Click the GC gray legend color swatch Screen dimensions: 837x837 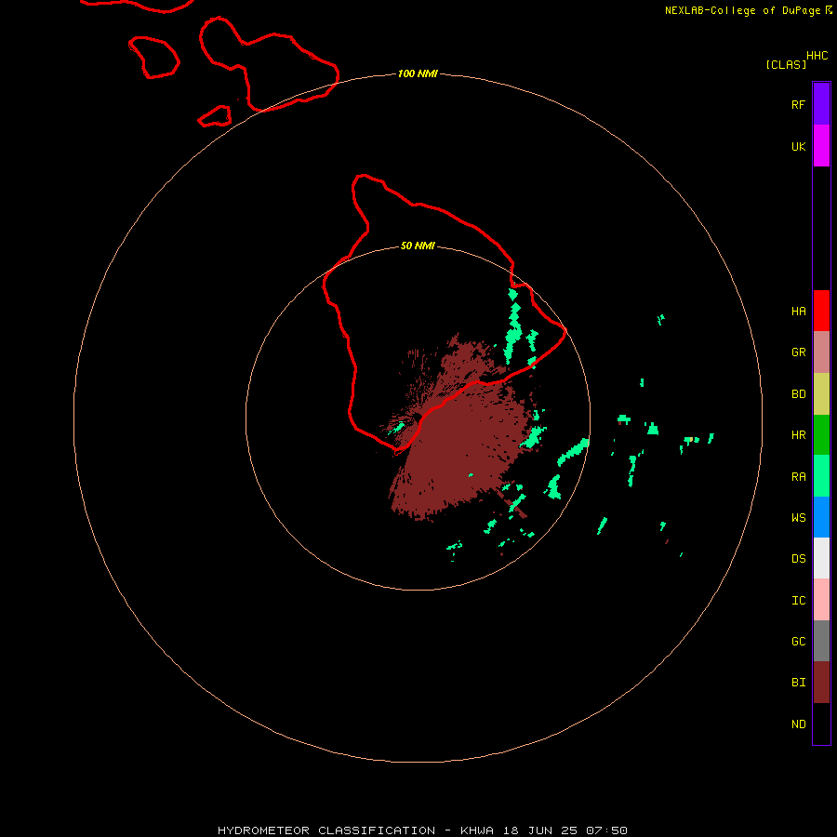click(821, 641)
